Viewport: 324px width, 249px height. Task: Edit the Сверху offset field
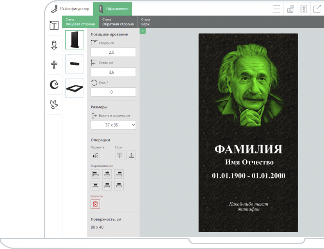coord(113,52)
